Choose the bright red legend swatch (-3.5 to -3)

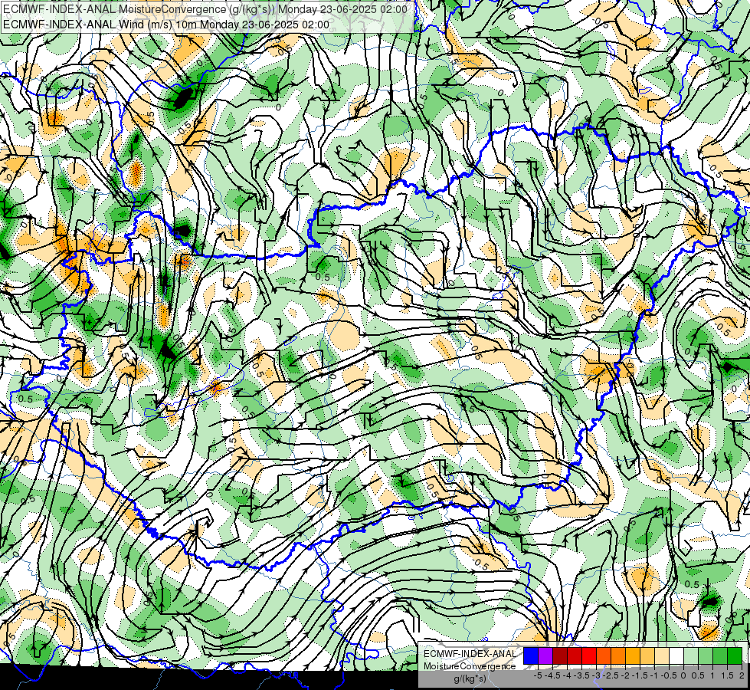coord(589,655)
